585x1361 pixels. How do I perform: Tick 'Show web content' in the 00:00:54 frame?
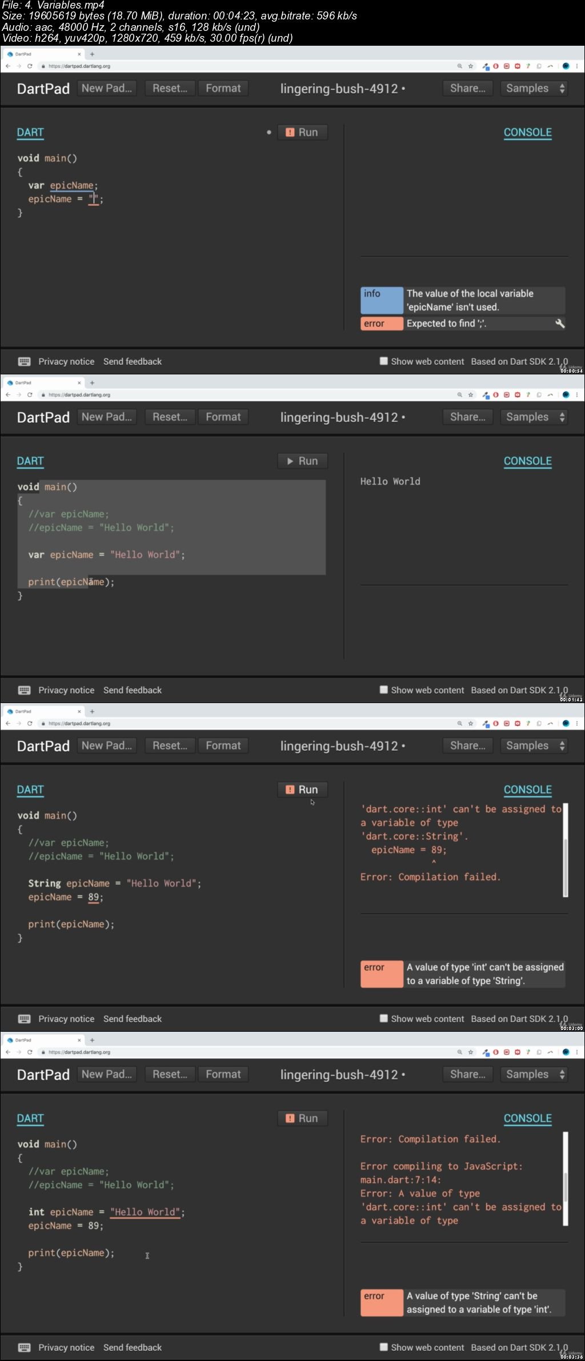[x=384, y=361]
